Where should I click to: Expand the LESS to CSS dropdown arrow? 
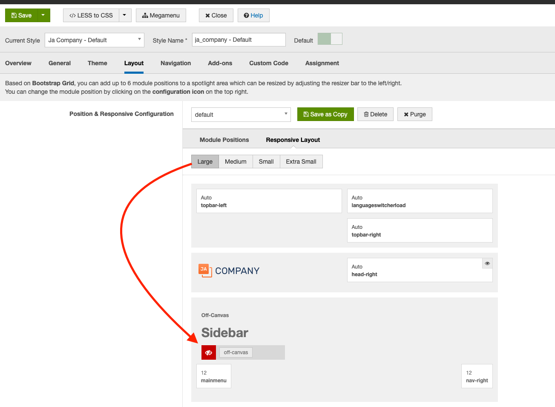coord(125,15)
